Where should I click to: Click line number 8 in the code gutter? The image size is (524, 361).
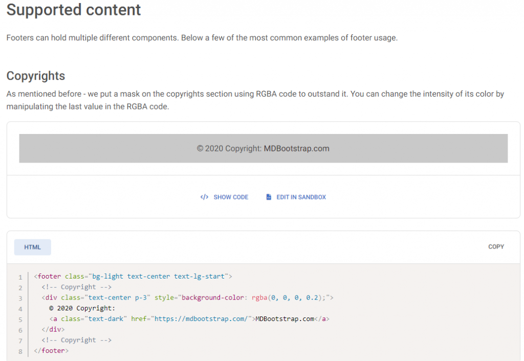[x=20, y=351]
